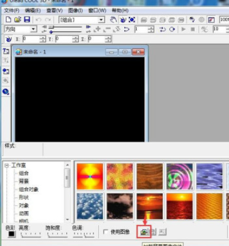Viewport: 229px width, 246px height.
Task: Click the black 色彩 color swatch
Action: coord(11,234)
